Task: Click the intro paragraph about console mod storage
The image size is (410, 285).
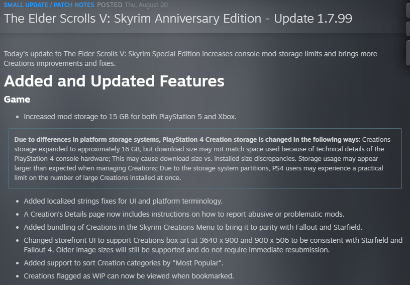Action: click(190, 59)
